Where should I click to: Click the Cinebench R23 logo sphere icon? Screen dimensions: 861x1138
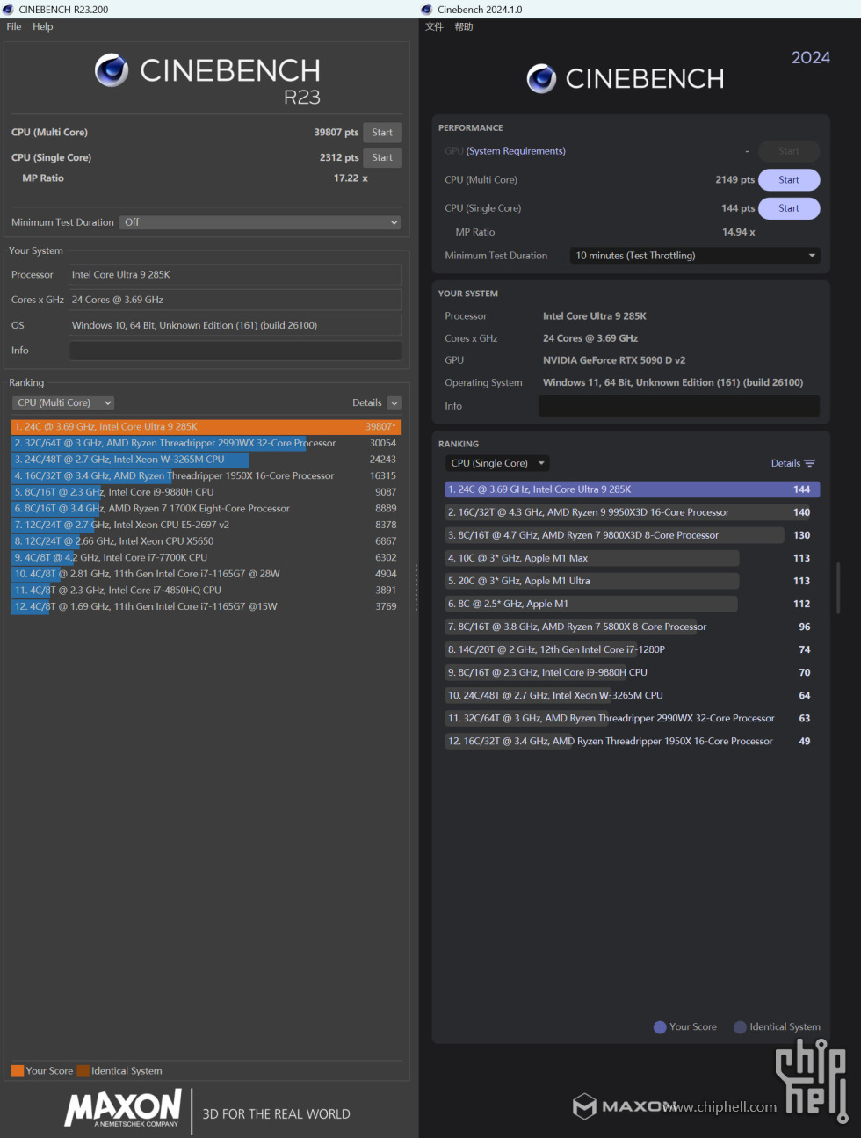pos(112,70)
